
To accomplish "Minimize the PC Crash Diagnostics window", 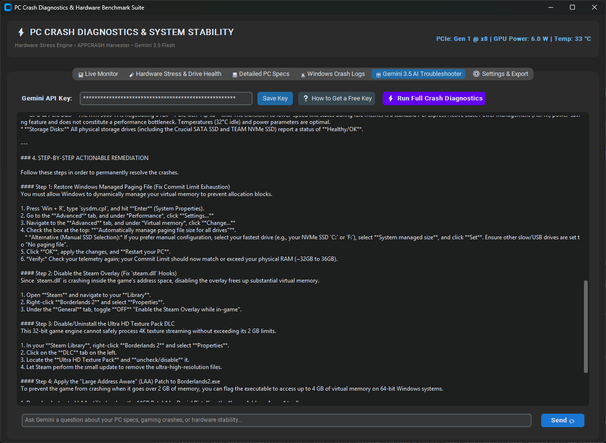I will [550, 7].
